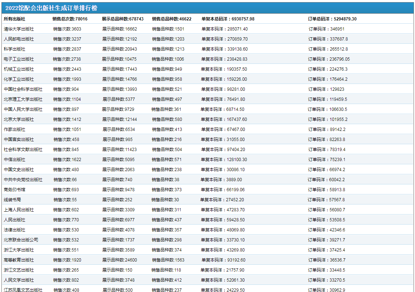Click the 所有出版社 column header
This screenshot has width=415, height=292.
(x=14, y=19)
